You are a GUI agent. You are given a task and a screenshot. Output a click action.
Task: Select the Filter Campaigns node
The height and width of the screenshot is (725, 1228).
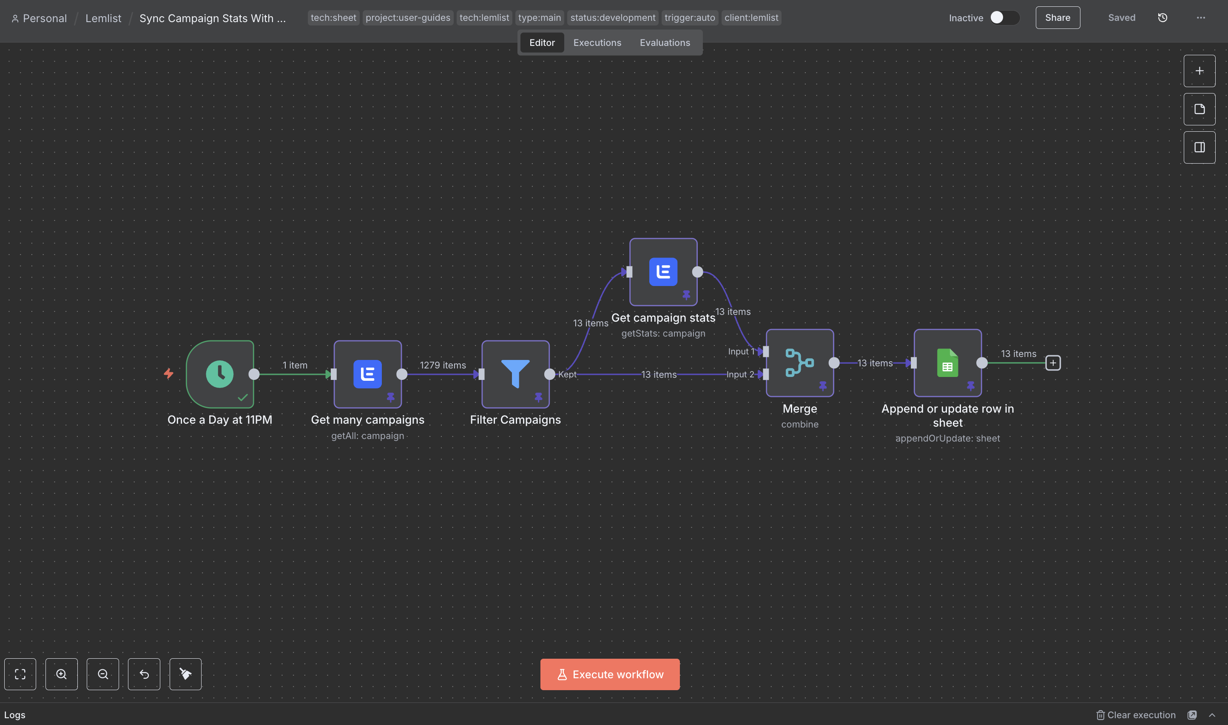pos(515,374)
